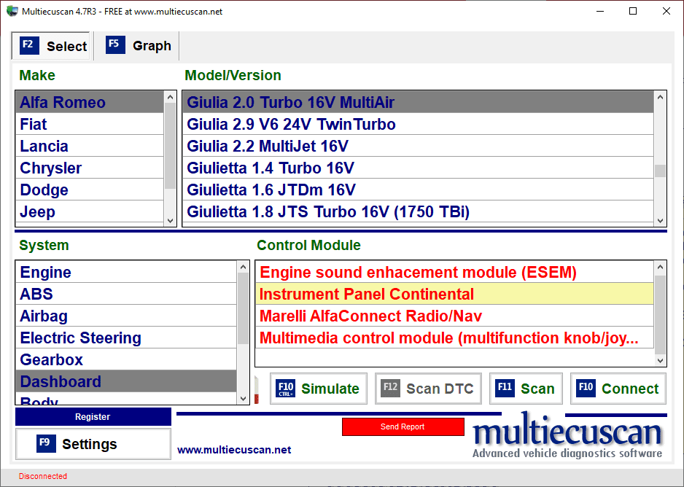Image resolution: width=684 pixels, height=487 pixels.
Task: Pick Giulietta 1.4 Turbo 16V
Action: (418, 168)
